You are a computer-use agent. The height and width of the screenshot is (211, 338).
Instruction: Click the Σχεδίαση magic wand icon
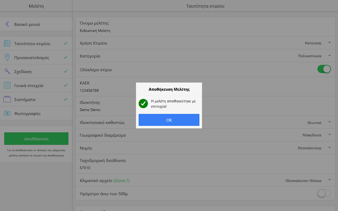tap(7, 71)
